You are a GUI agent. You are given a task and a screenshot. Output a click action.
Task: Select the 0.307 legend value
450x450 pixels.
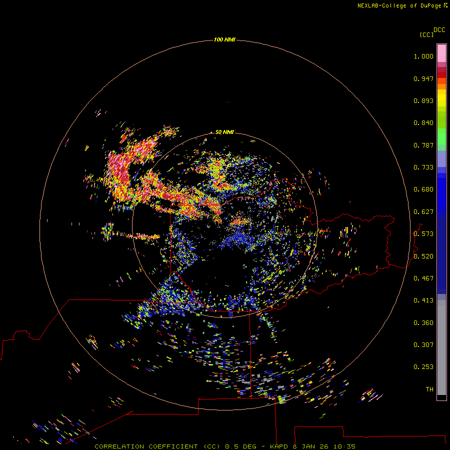[423, 345]
